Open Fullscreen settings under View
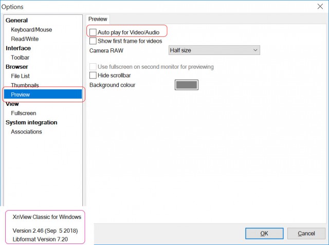 point(24,113)
